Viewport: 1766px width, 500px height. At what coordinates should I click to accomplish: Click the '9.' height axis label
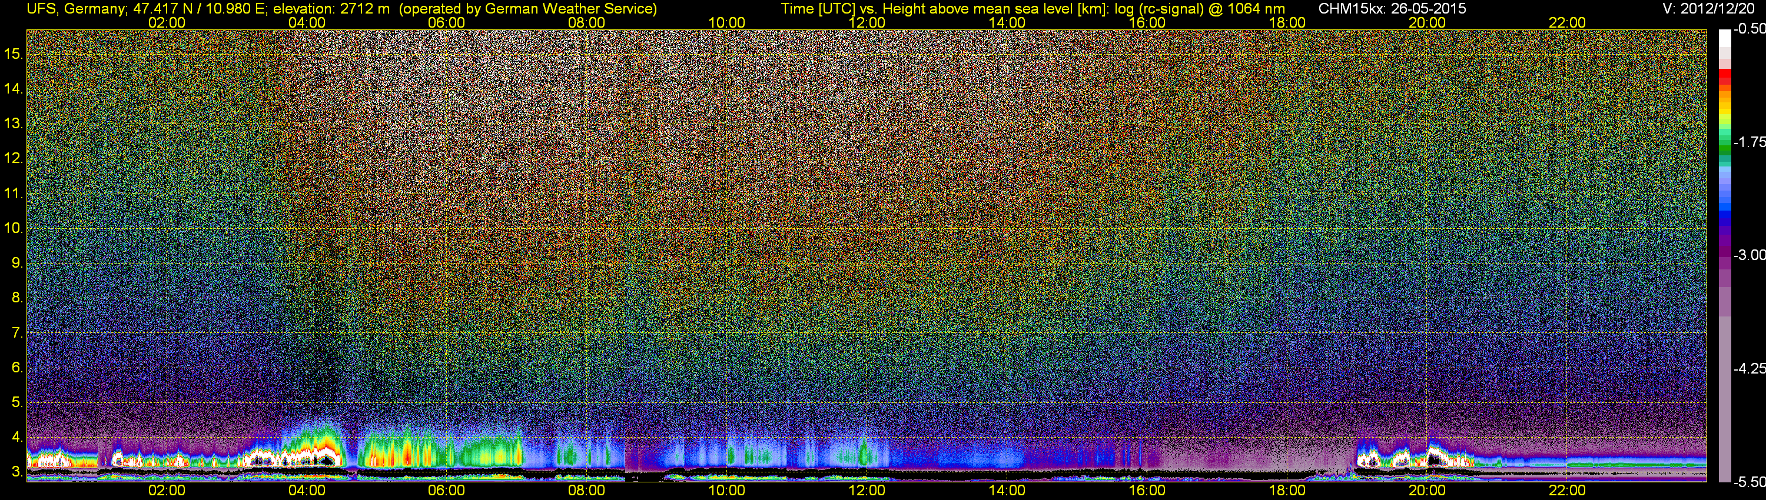(16, 263)
